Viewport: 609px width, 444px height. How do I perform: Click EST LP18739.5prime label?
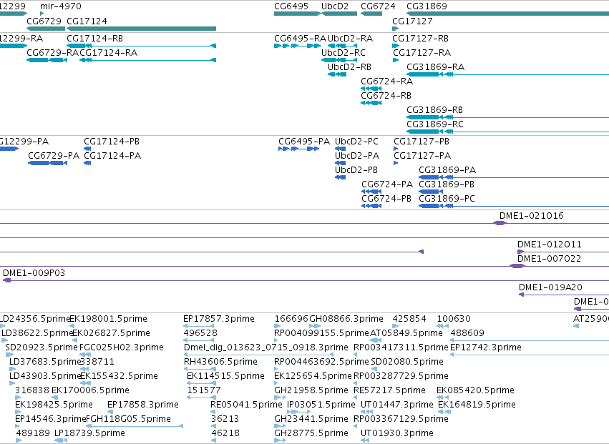click(89, 433)
